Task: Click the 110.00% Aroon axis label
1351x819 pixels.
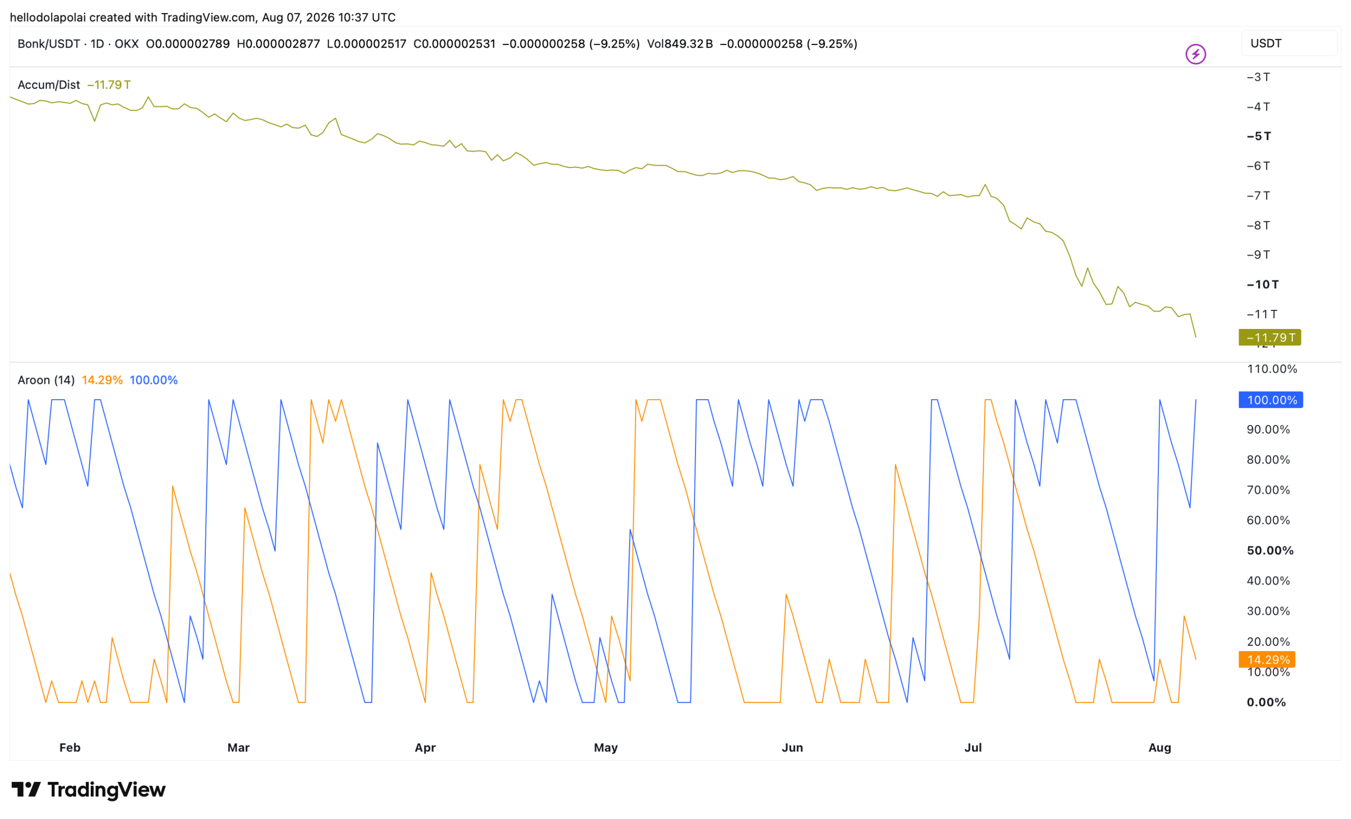Action: 1271,369
